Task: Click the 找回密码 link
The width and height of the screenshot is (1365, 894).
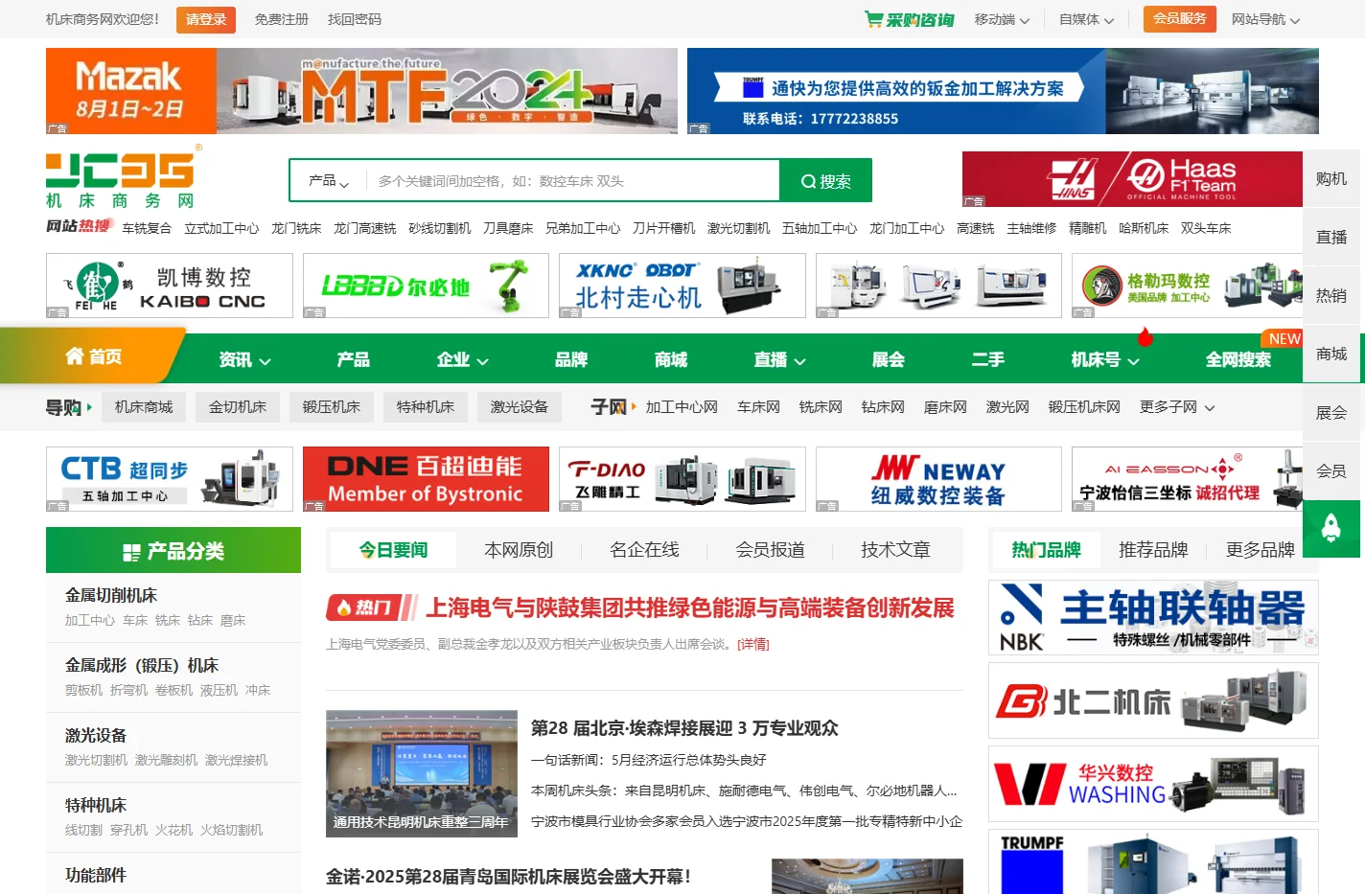Action: pos(355,19)
